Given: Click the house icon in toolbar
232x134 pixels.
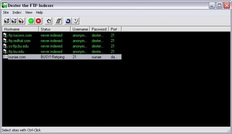Looking at the screenshot, I should (x=49, y=21).
